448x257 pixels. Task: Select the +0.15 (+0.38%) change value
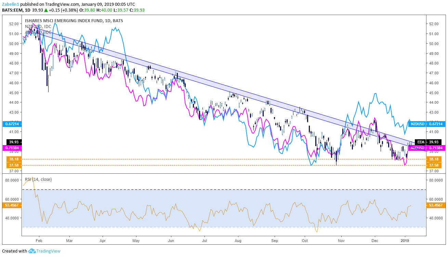(x=64, y=10)
